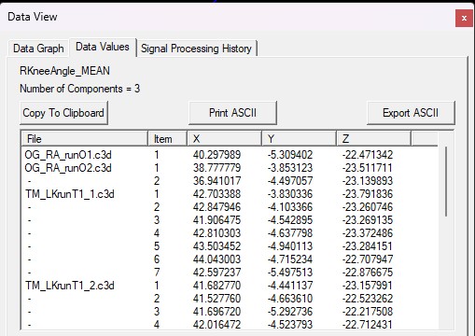
Task: Click the Item column header
Action: (x=168, y=138)
